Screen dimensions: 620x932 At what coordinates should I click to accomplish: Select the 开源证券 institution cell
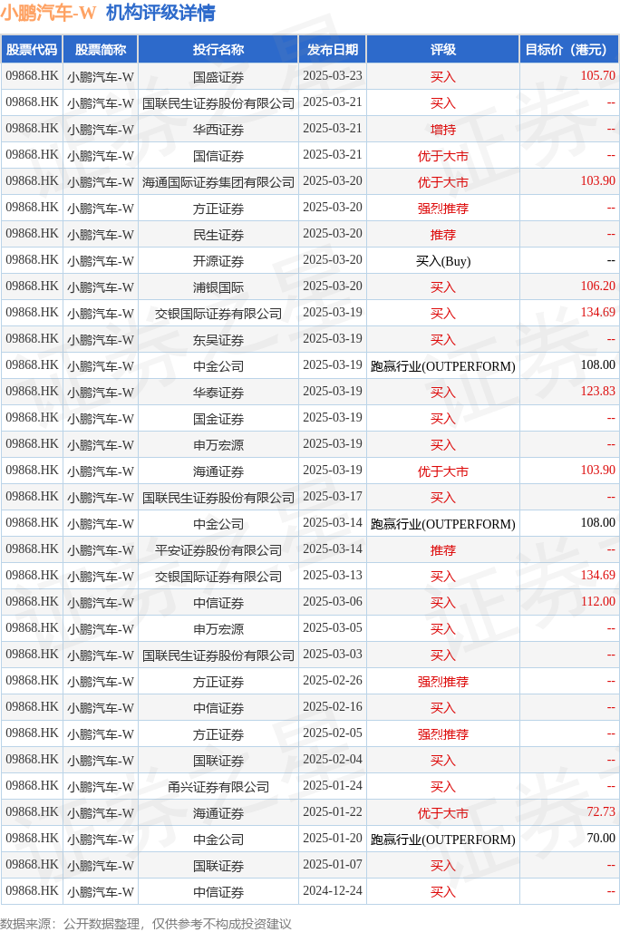point(218,261)
